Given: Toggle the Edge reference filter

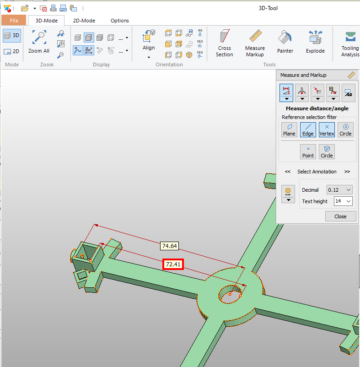Looking at the screenshot, I should pyautogui.click(x=308, y=130).
